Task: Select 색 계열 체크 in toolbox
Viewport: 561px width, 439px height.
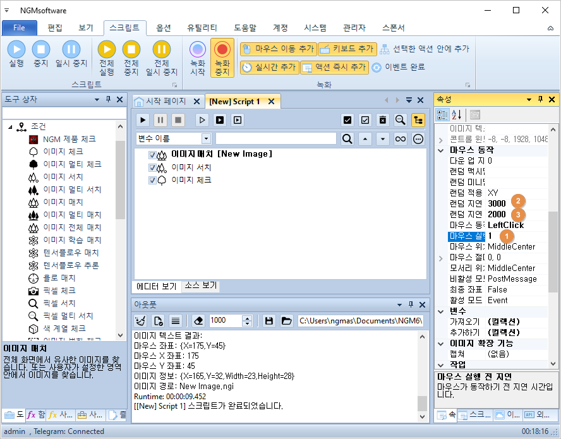Action: 64,328
